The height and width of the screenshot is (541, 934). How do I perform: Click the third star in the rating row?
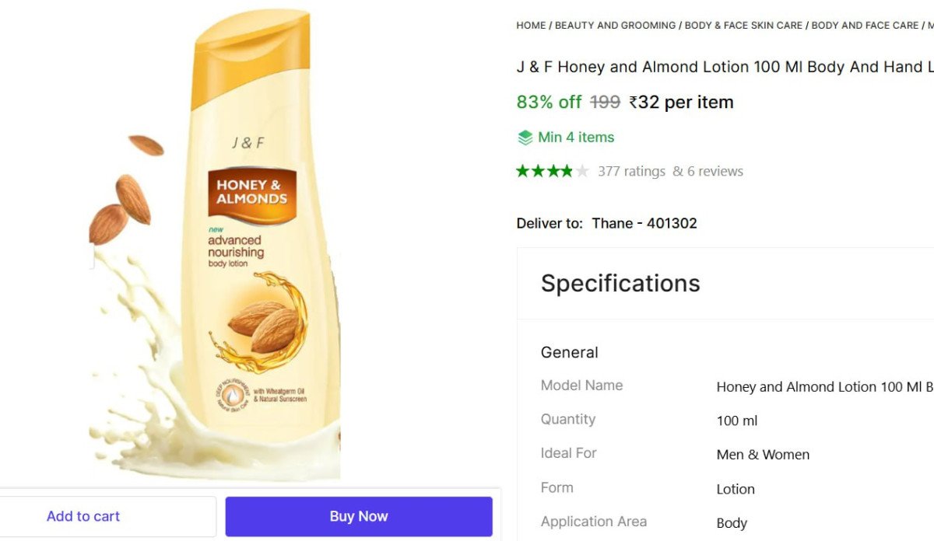[x=553, y=170]
